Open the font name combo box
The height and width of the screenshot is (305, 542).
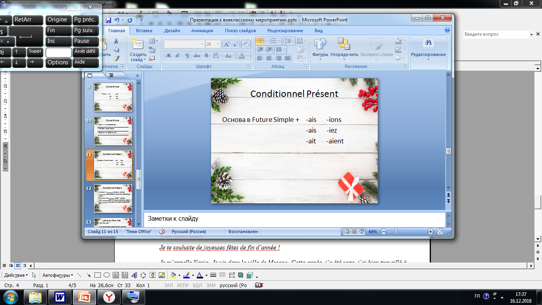(x=184, y=44)
